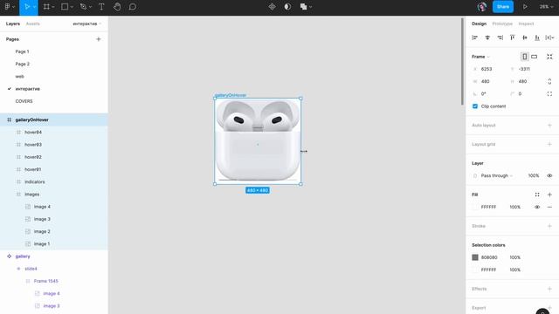Select the Move tool
The width and height of the screenshot is (559, 314).
(x=27, y=7)
